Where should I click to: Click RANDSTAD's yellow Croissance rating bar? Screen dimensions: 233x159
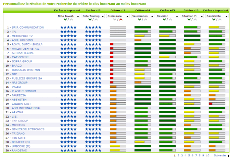click(x=115, y=150)
